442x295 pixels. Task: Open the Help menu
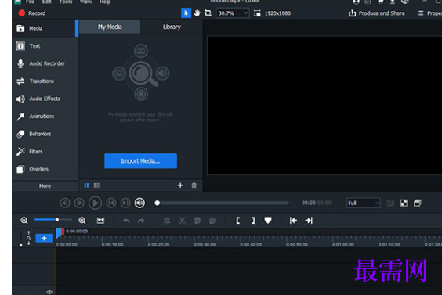(105, 2)
